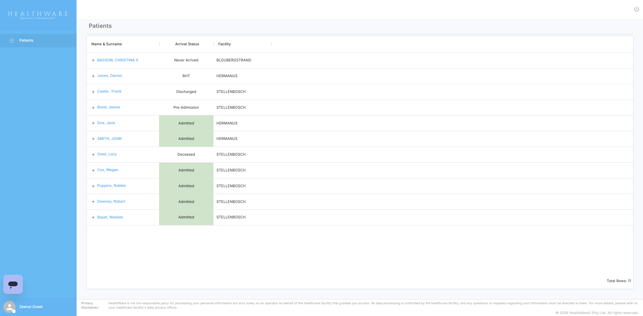Click the power logout icon
This screenshot has height=316, width=643.
pos(636,9)
